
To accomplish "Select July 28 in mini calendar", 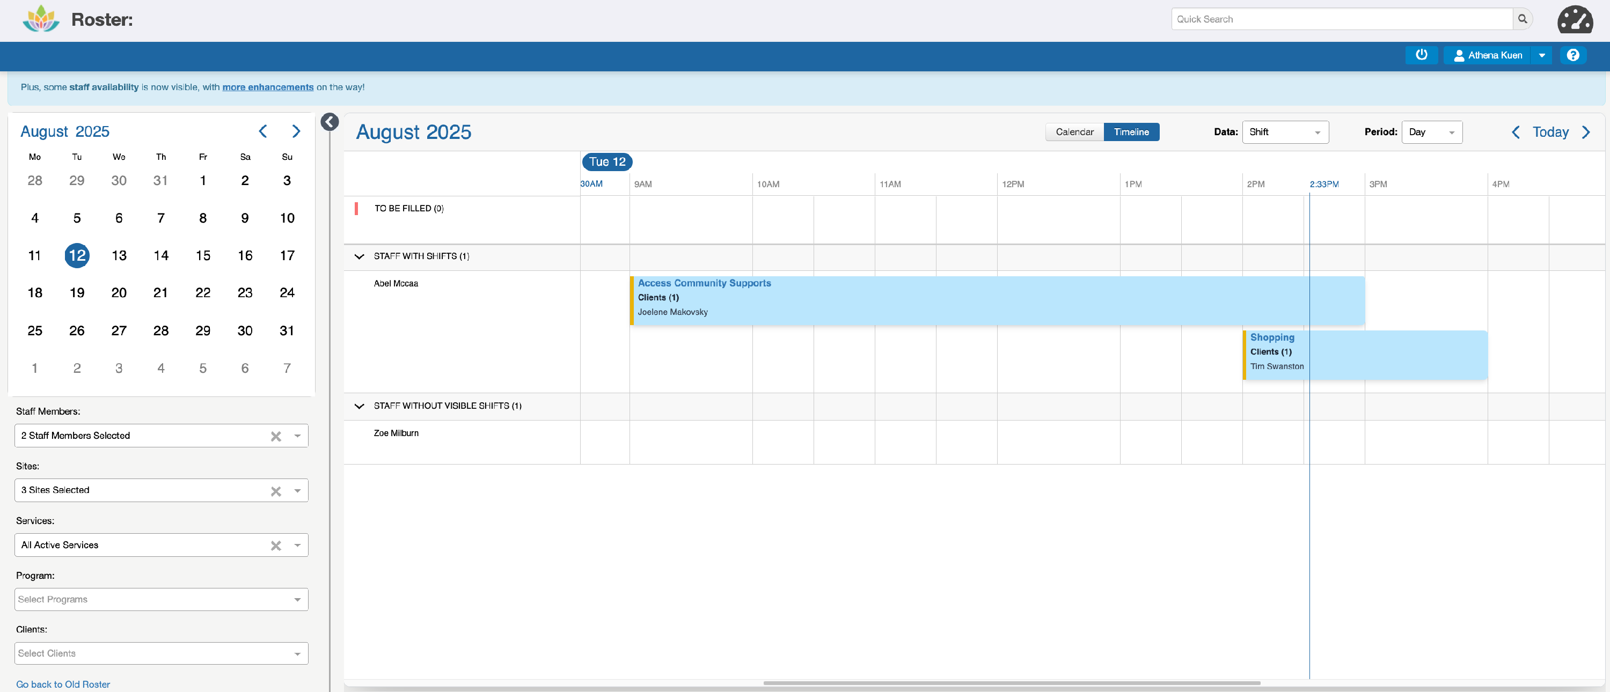I will [35, 180].
